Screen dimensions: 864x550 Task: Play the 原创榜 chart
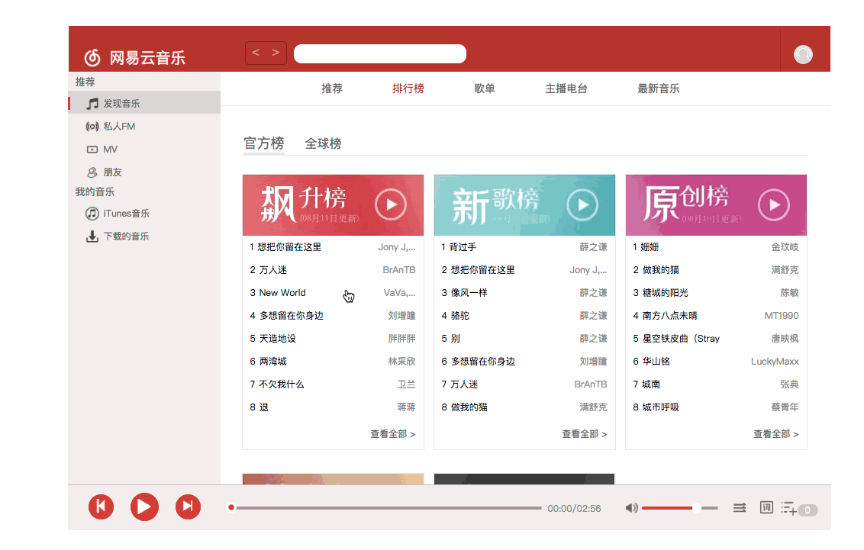(774, 204)
